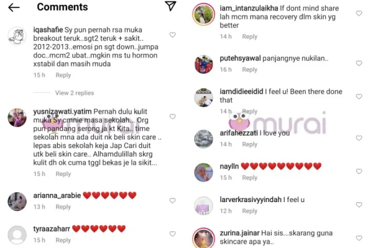This screenshot has width=373, height=248.
Task: Reply to nayIIn's hearts comment
Action: (x=250, y=178)
